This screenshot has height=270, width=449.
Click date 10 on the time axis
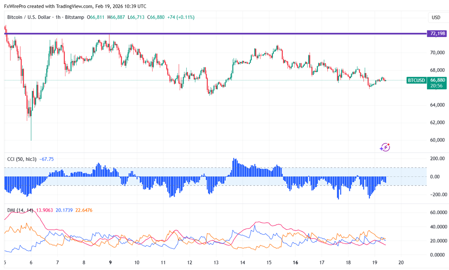[x=137, y=262]
